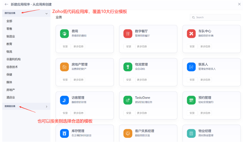Select 物流 industry category
243x144 pixels.
click(x=9, y=51)
